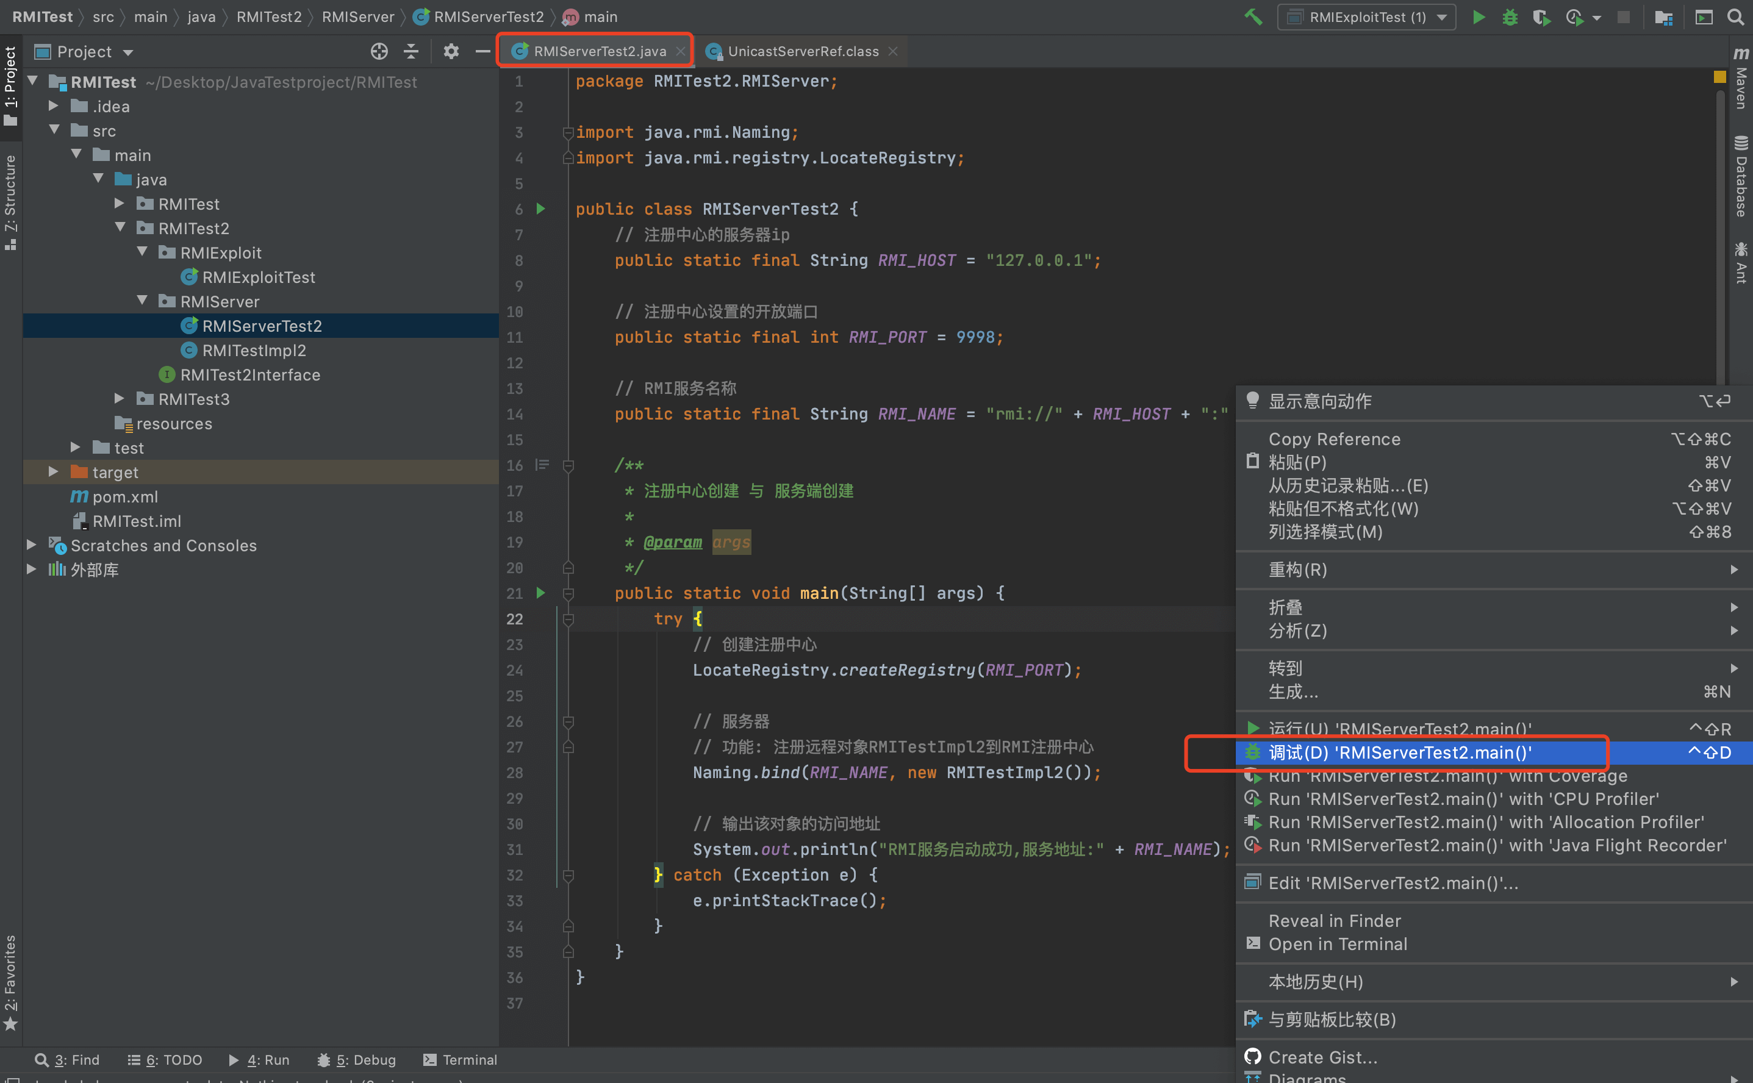Choose 粘贴(P) in context menu
This screenshot has height=1083, width=1753.
(1494, 462)
